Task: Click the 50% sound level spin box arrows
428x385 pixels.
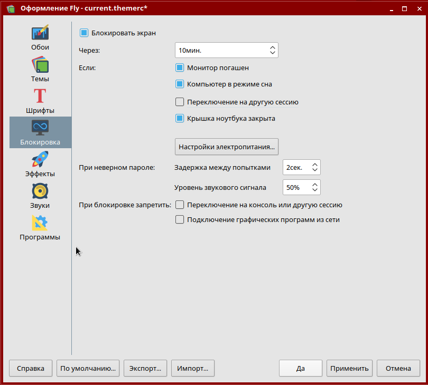Action: pos(314,187)
